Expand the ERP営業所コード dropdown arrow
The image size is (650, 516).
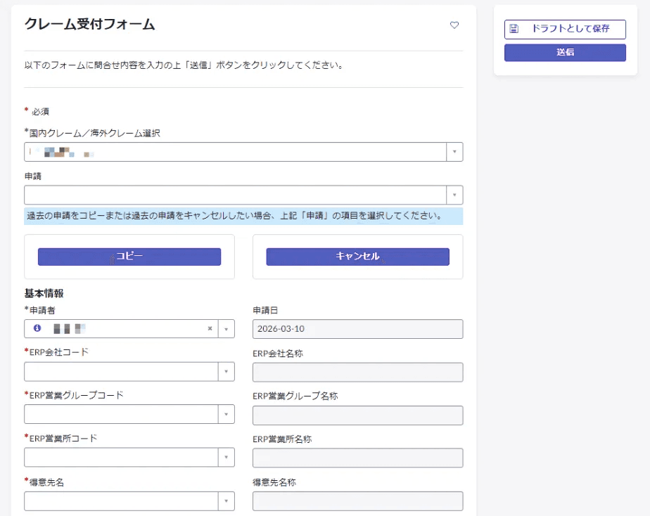(226, 457)
